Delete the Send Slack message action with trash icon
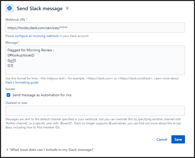Screen dimensions: 195x158 67,8
